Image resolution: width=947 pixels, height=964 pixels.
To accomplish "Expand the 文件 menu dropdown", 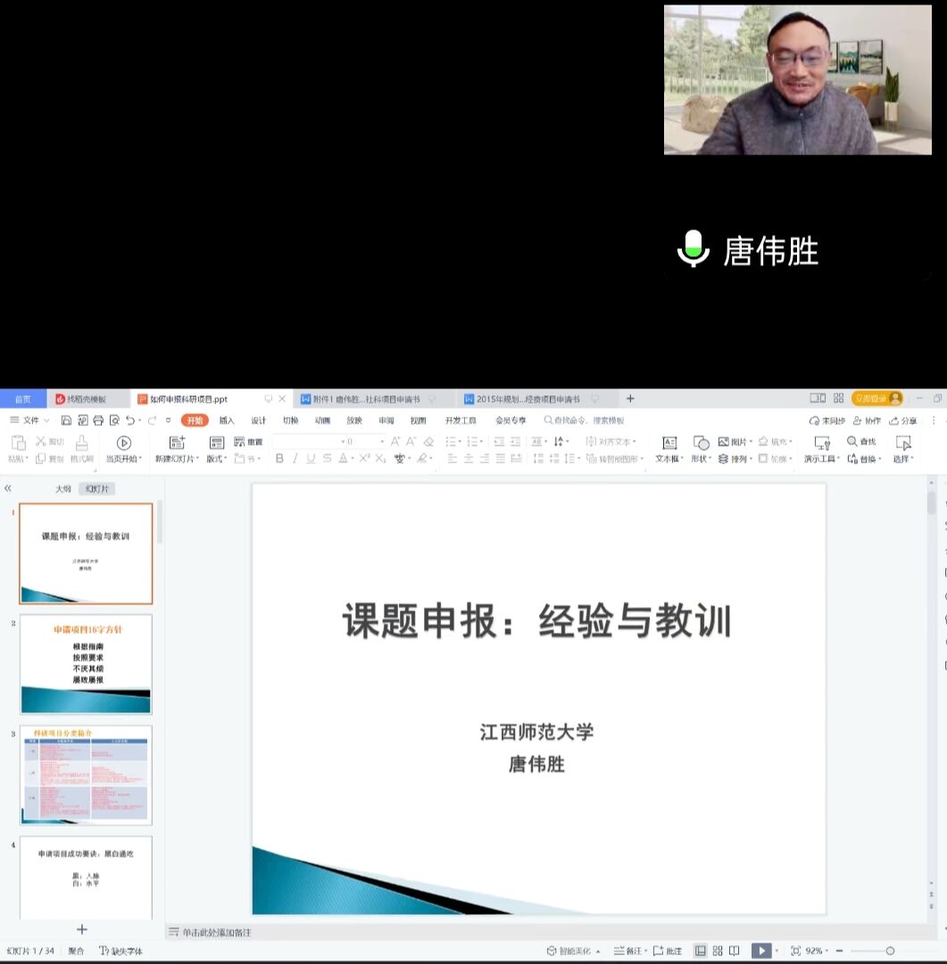I will click(30, 420).
